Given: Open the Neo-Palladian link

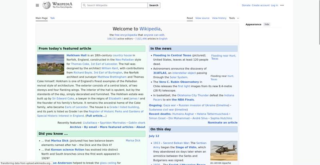Looking at the screenshot, I should click(x=124, y=60).
